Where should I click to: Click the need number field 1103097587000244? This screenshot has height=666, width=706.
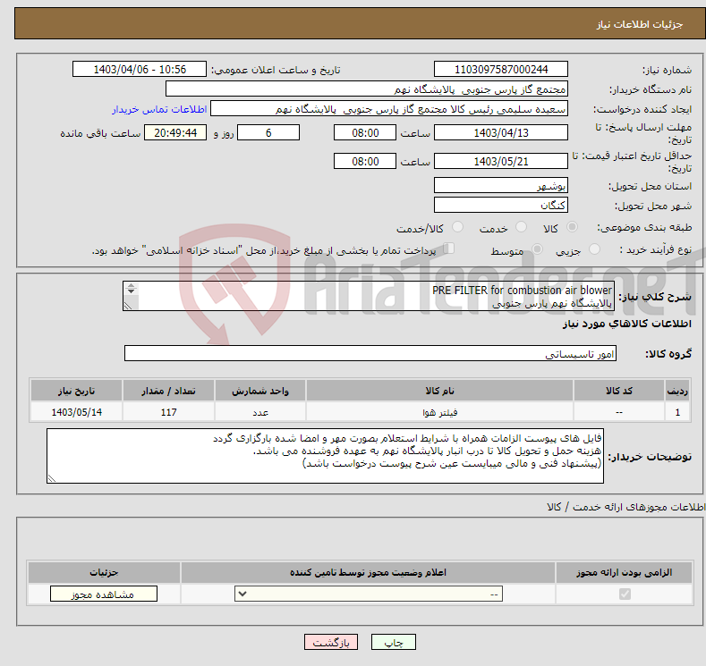[x=501, y=69]
